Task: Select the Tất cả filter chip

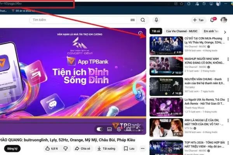Action: click(156, 31)
